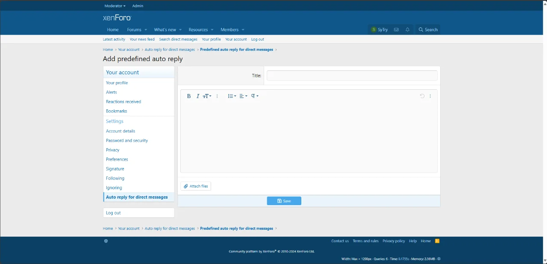
Task: Click the Save button
Action: pyautogui.click(x=284, y=201)
